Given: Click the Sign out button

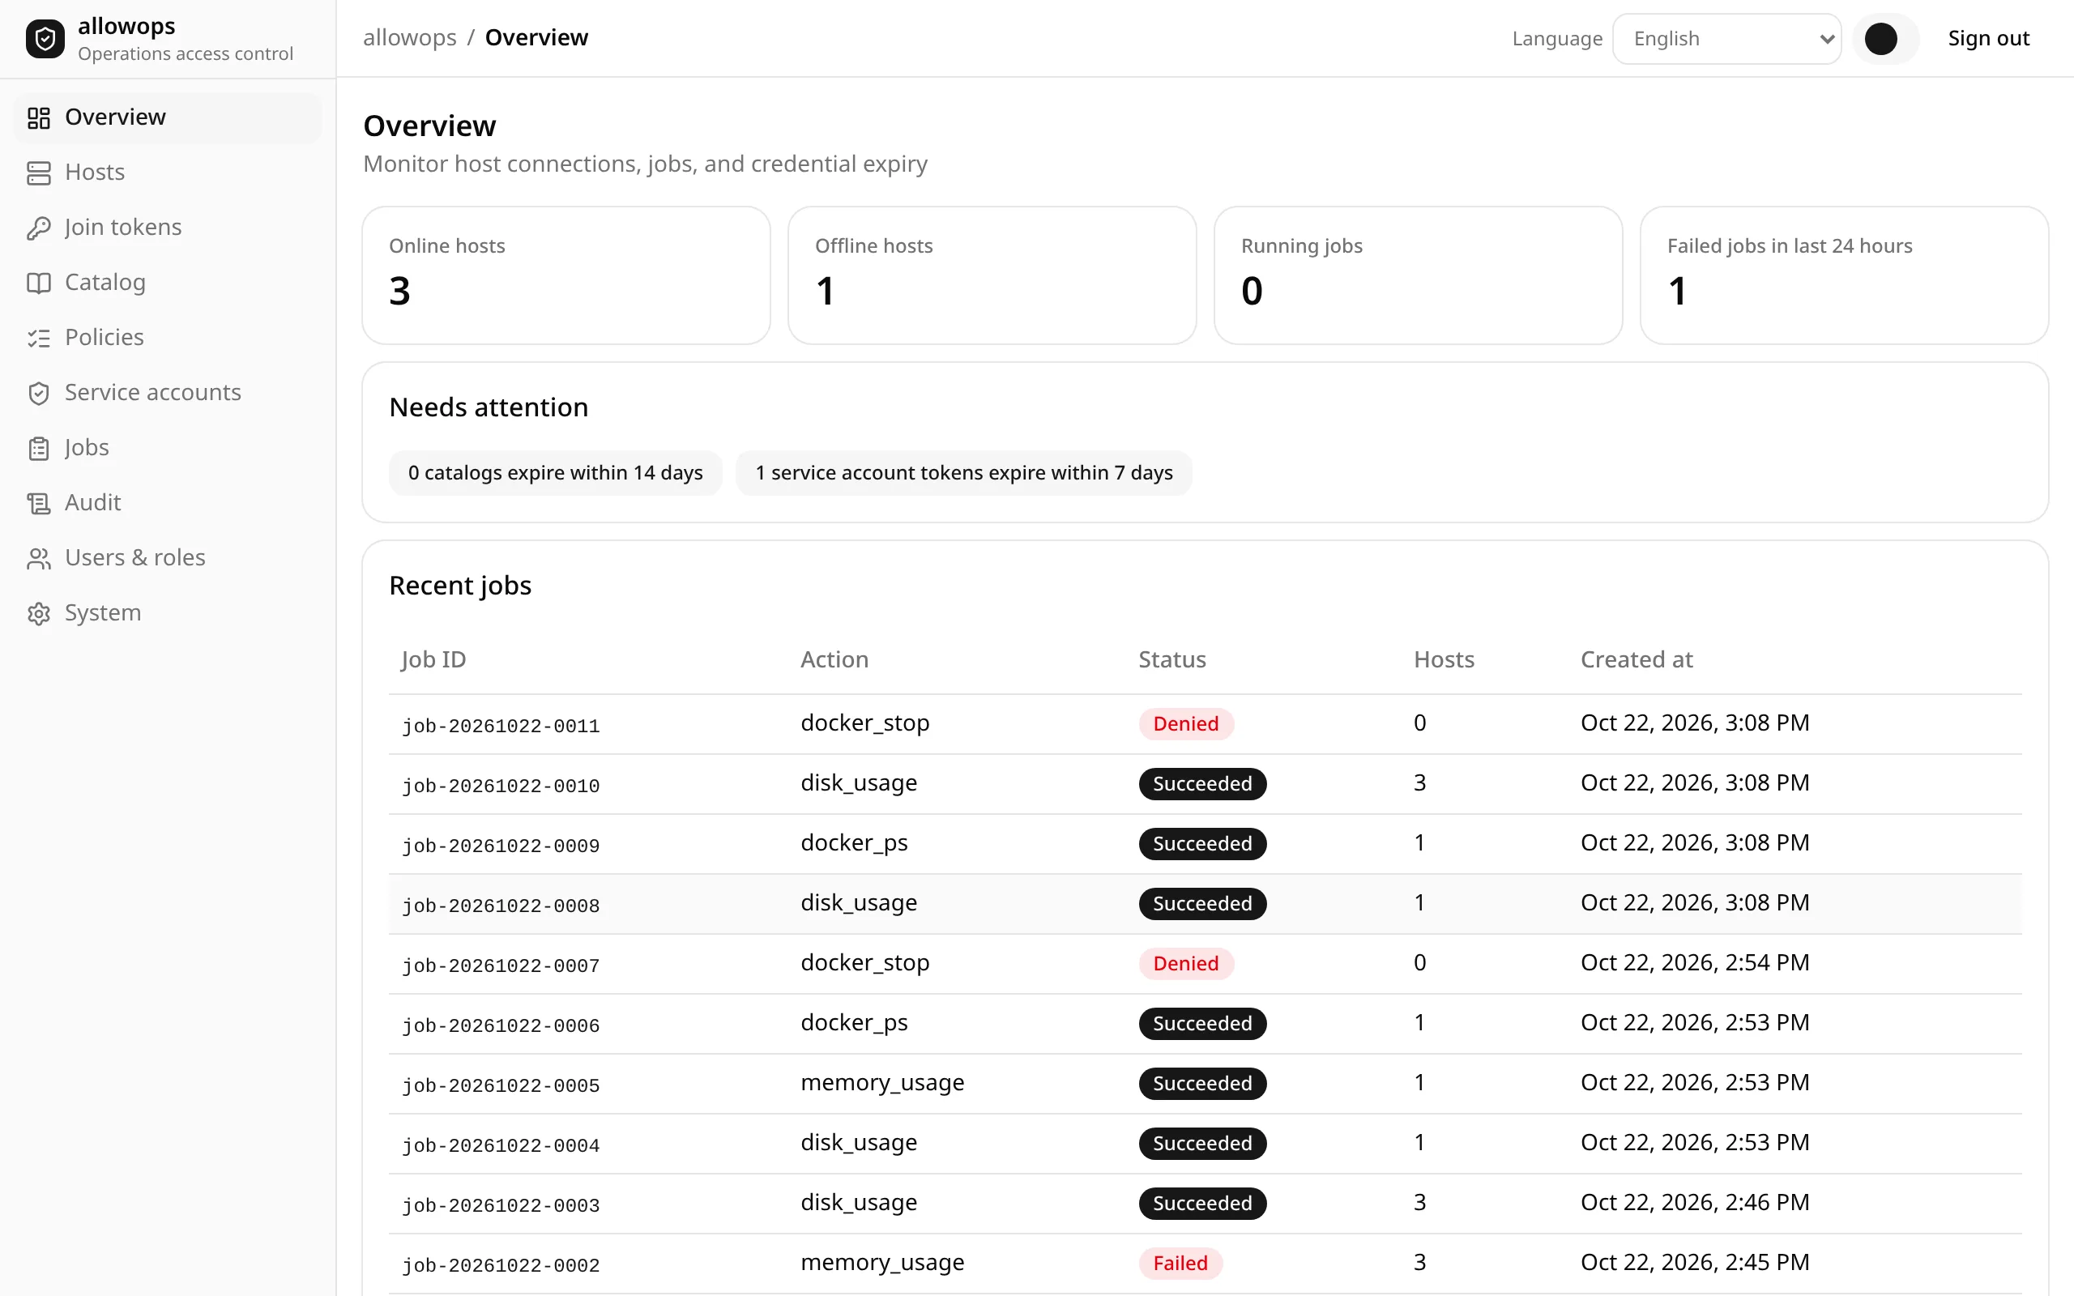Looking at the screenshot, I should [x=1987, y=39].
